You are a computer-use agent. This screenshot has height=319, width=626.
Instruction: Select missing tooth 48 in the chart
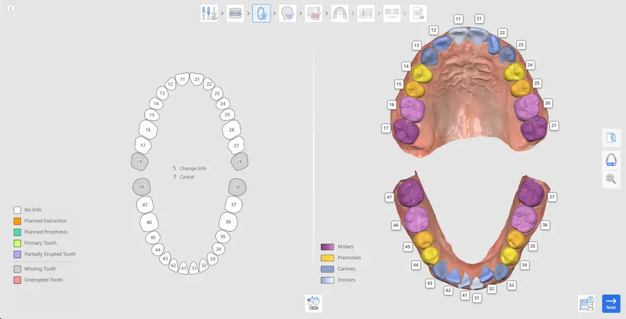[x=142, y=187]
